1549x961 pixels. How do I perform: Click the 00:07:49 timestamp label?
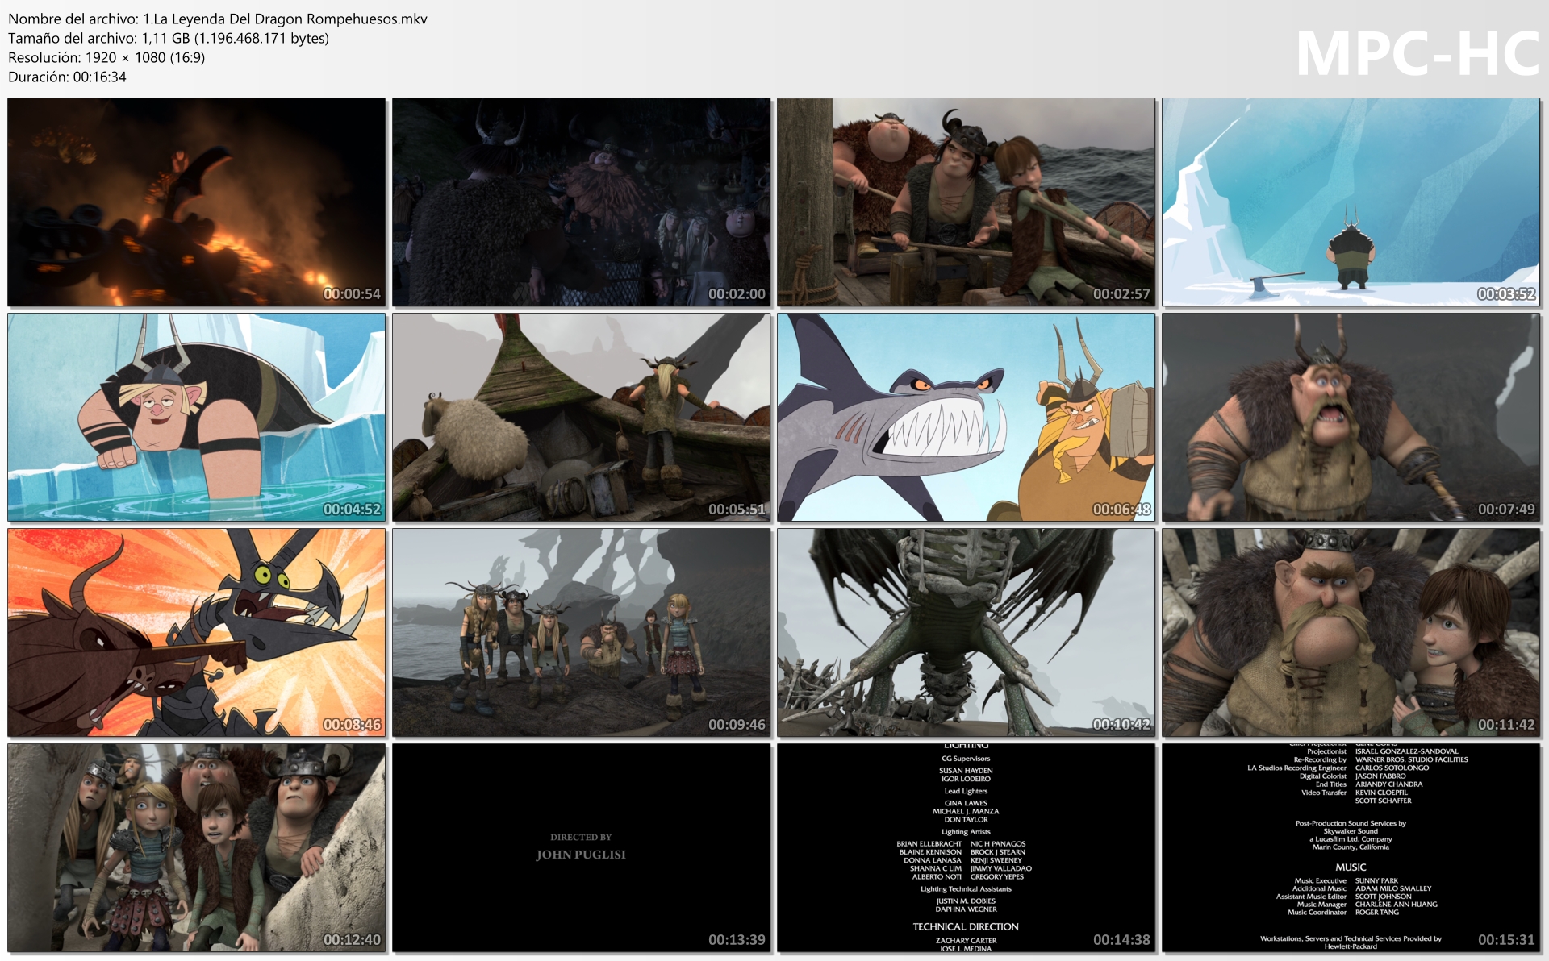(x=1506, y=510)
